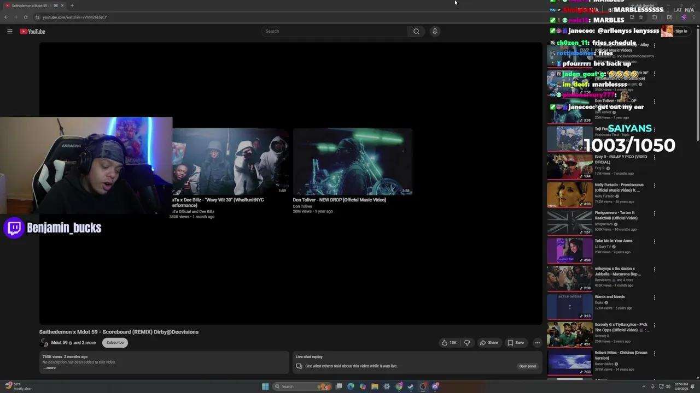The height and width of the screenshot is (393, 700).
Task: Open more actions menu beside Save
Action: pos(538,343)
